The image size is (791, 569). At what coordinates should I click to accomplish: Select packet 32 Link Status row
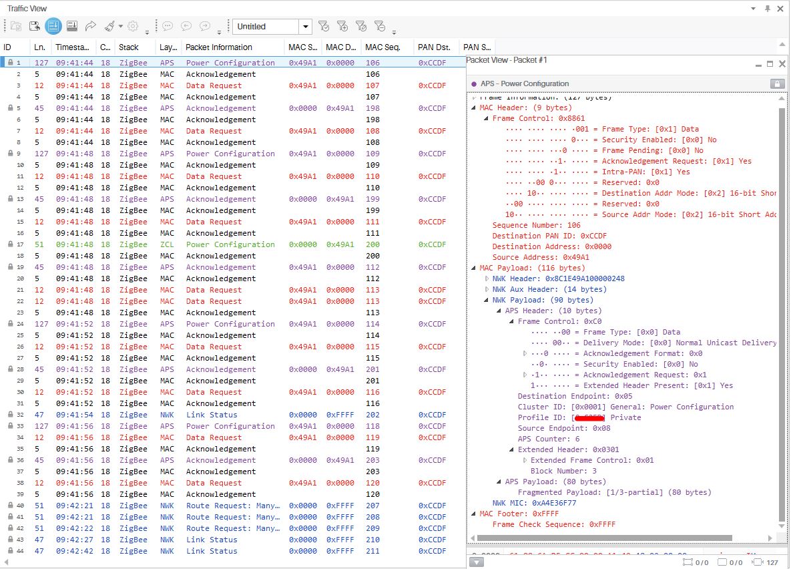[x=232, y=415]
